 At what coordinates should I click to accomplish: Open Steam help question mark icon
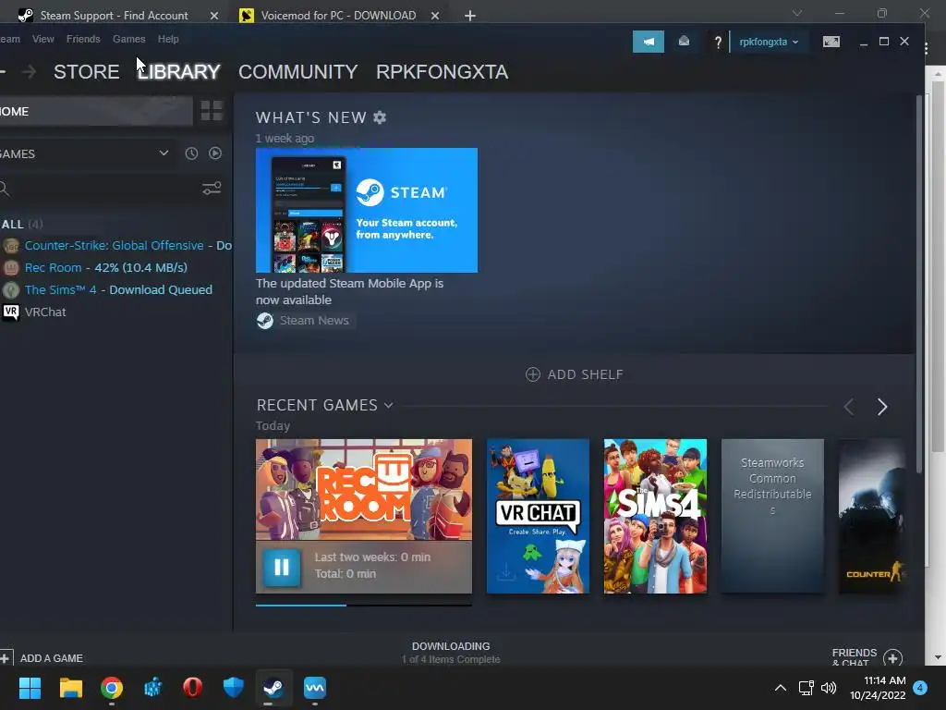[717, 43]
